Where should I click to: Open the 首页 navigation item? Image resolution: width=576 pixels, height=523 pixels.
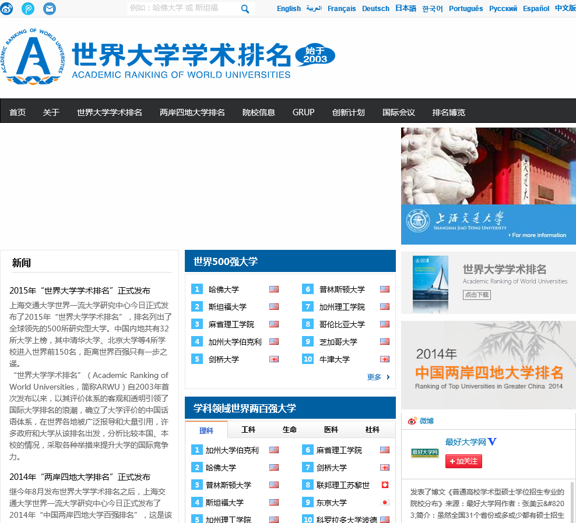tap(17, 112)
